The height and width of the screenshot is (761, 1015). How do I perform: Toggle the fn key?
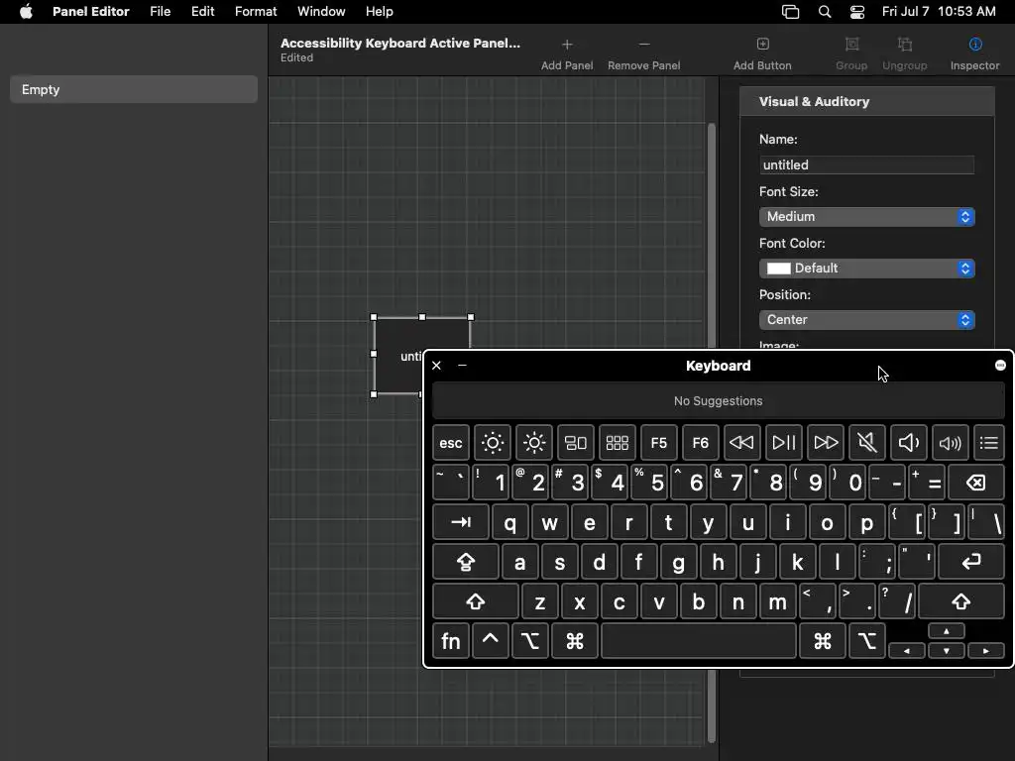click(x=451, y=641)
